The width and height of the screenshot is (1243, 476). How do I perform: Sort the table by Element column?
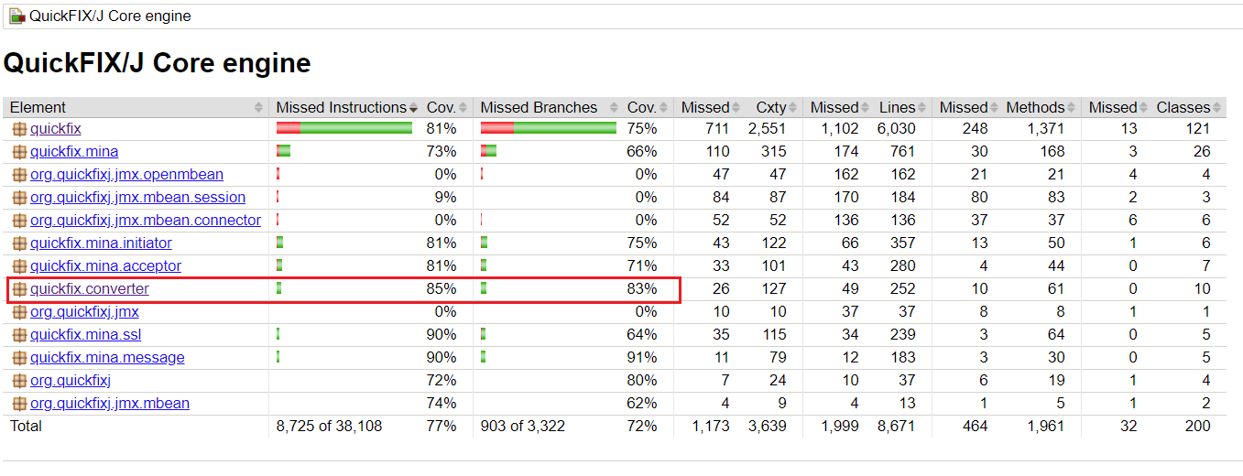point(136,108)
